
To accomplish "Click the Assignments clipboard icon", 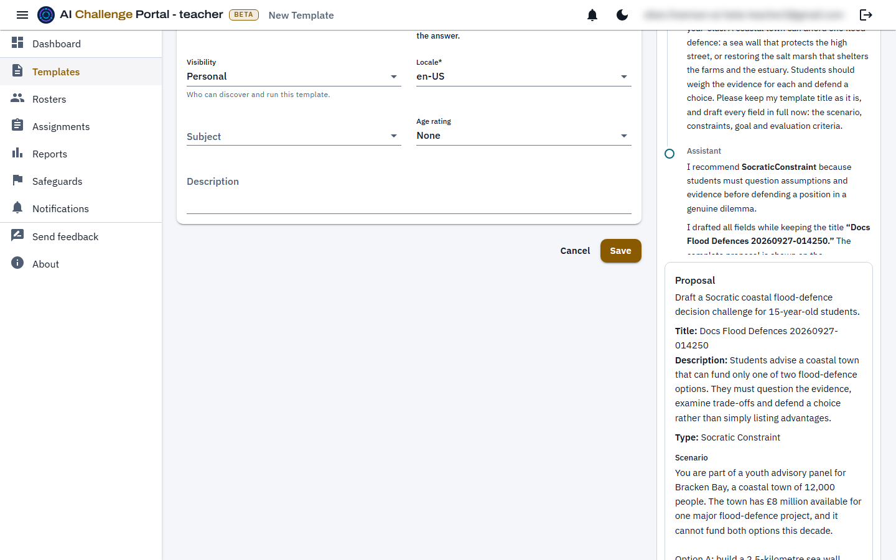I will (17, 126).
